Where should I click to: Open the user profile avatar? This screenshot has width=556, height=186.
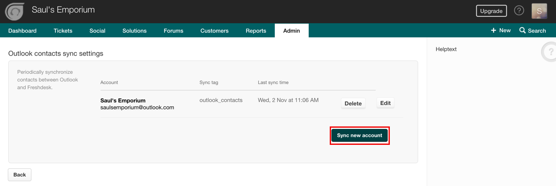tap(539, 11)
